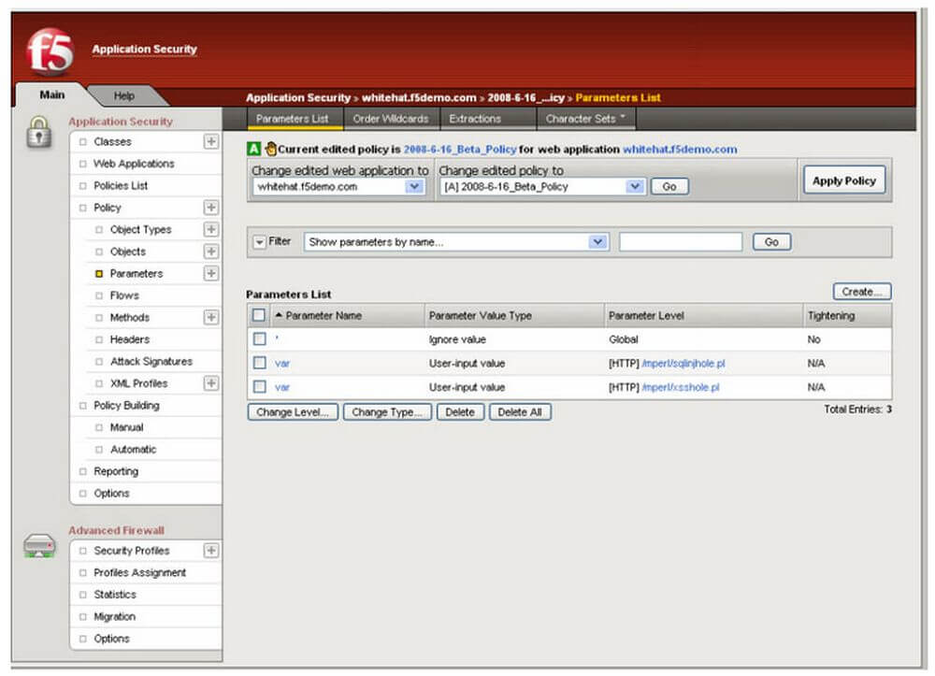
Task: Click the sort arrow beside Parameter Name
Action: (x=279, y=315)
